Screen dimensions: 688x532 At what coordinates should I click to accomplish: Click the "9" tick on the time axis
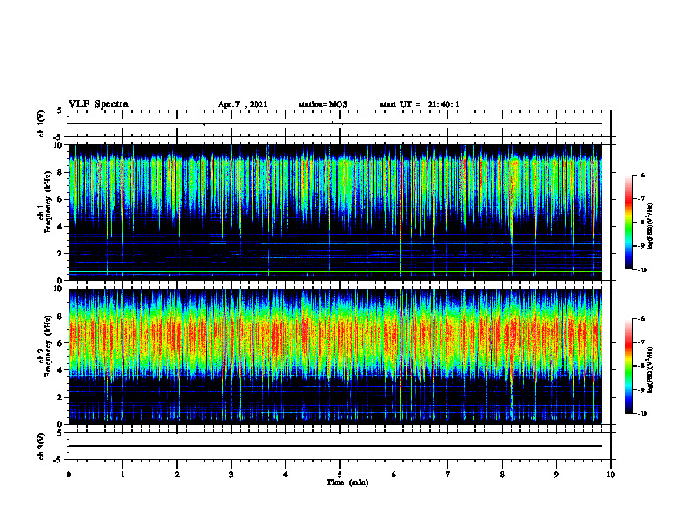[556, 475]
